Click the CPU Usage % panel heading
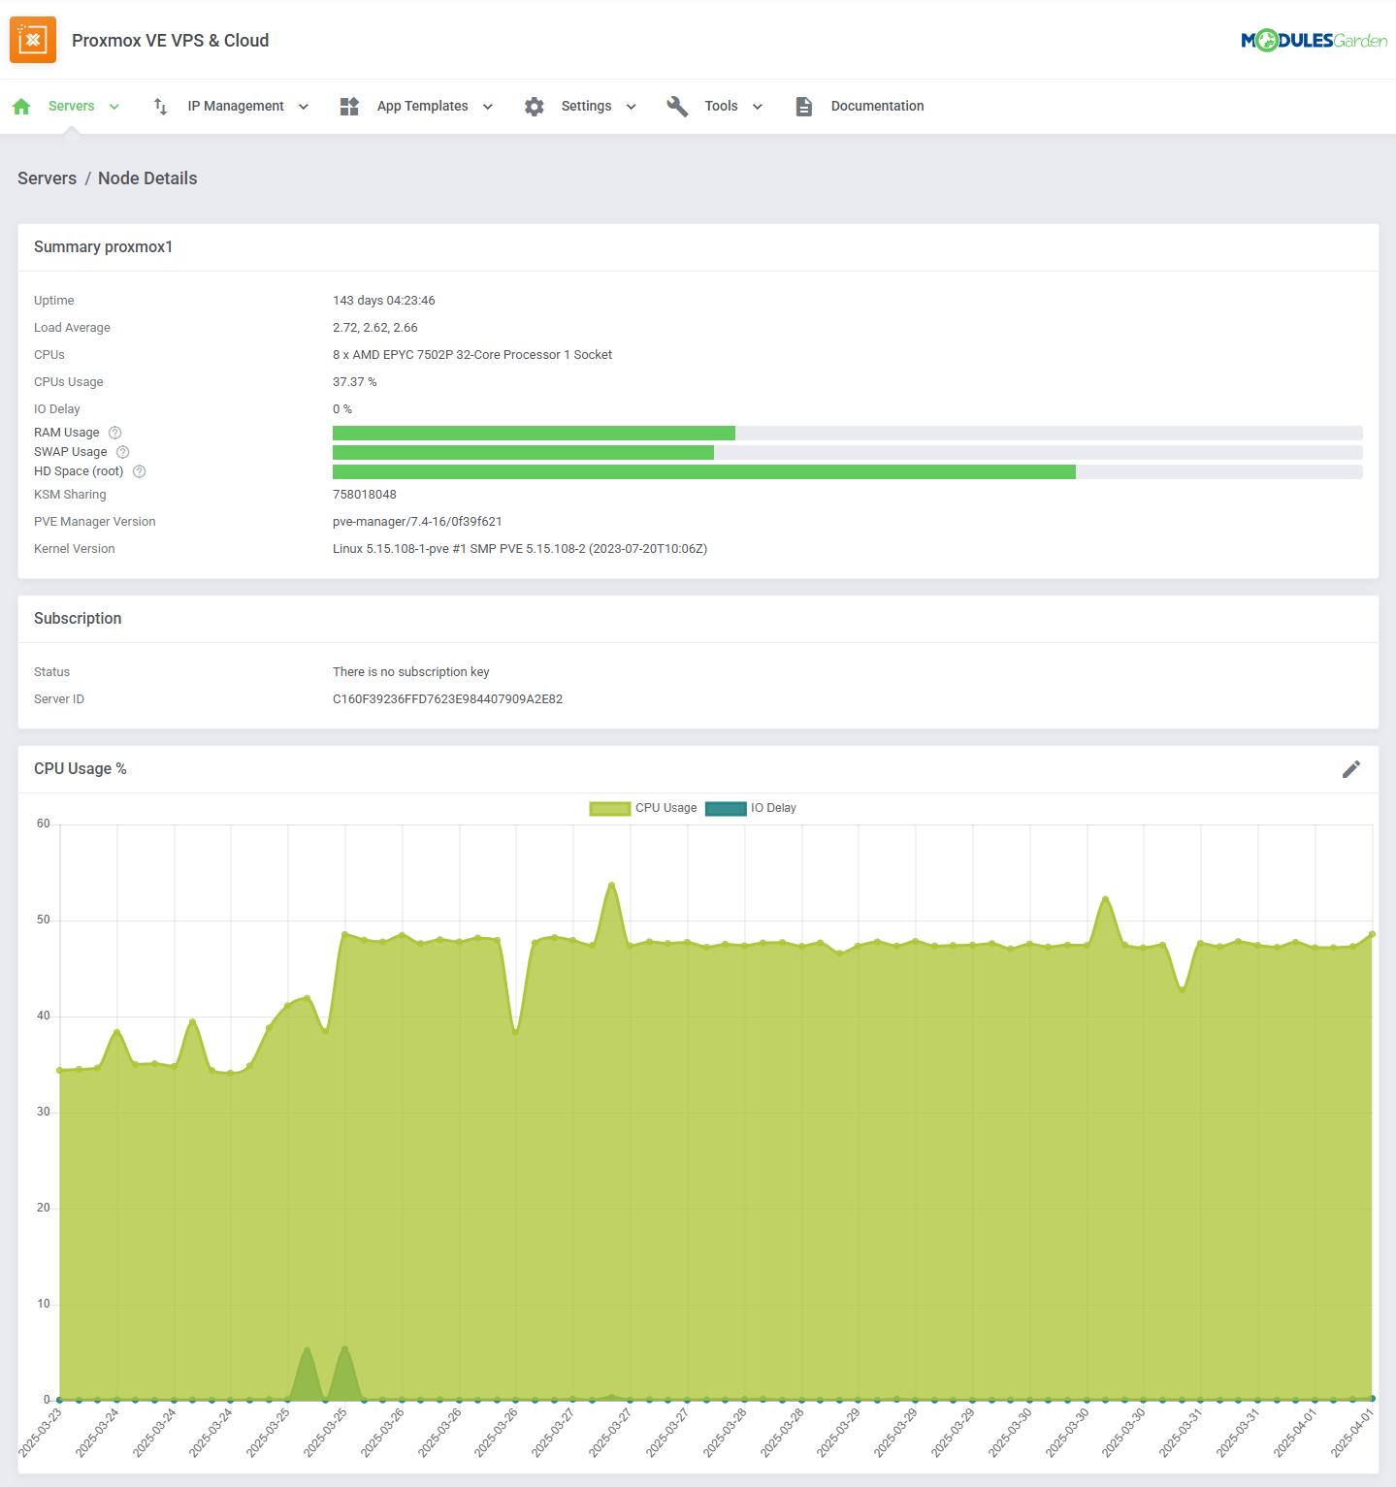The image size is (1396, 1487). point(81,769)
